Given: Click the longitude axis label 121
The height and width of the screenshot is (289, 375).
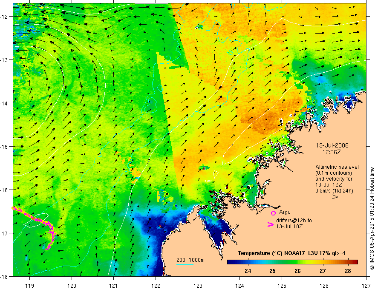Looking at the screenshot, I should pos(114,286).
